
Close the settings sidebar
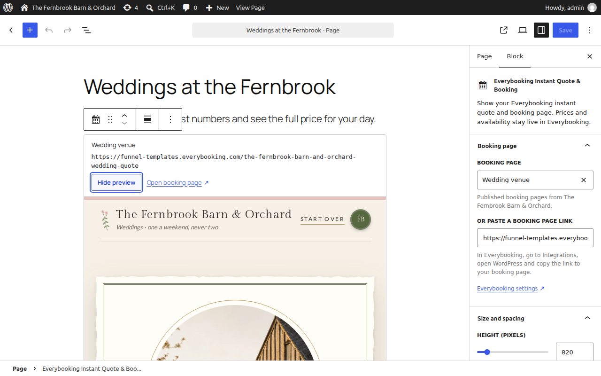point(590,56)
